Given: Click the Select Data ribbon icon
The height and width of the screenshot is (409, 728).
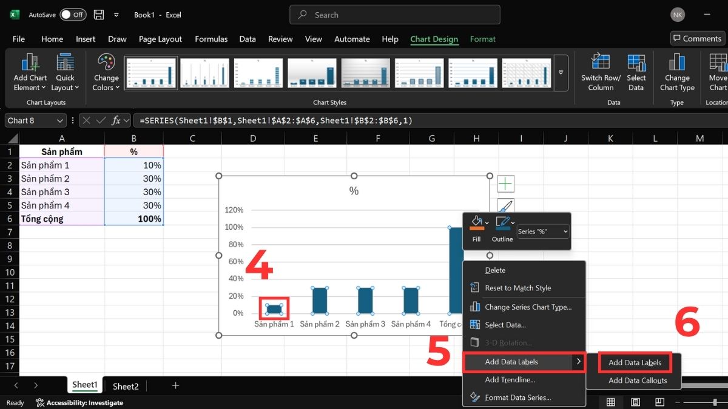Looking at the screenshot, I should 636,62.
